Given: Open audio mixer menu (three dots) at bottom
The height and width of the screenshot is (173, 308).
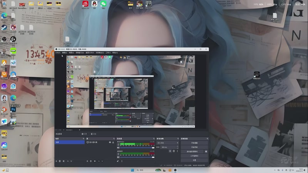Looking at the screenshot, I should [122, 161].
